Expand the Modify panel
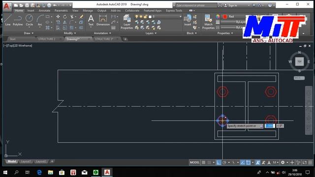The height and width of the screenshot is (177, 315). tap(70, 33)
